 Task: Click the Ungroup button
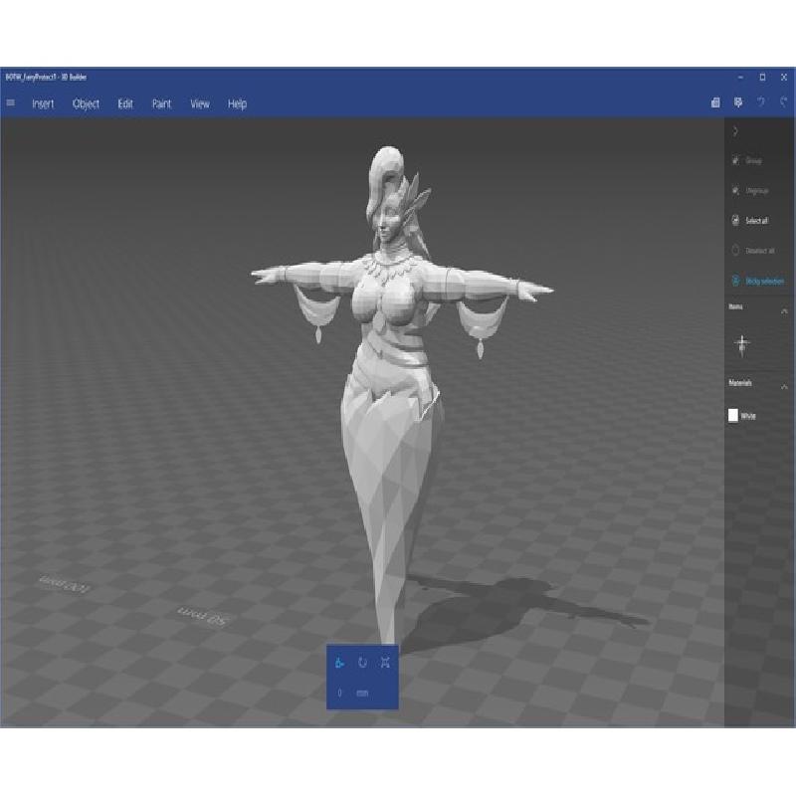(750, 191)
